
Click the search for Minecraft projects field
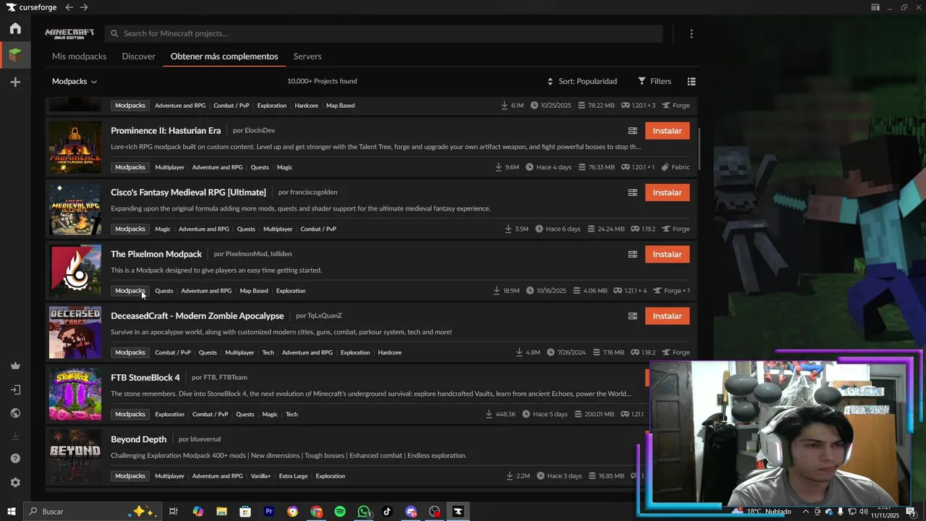[x=383, y=34]
